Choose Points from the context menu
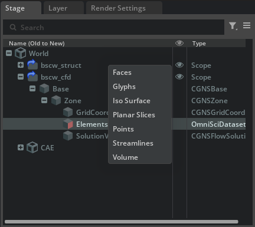This screenshot has width=255, height=227. [x=140, y=129]
